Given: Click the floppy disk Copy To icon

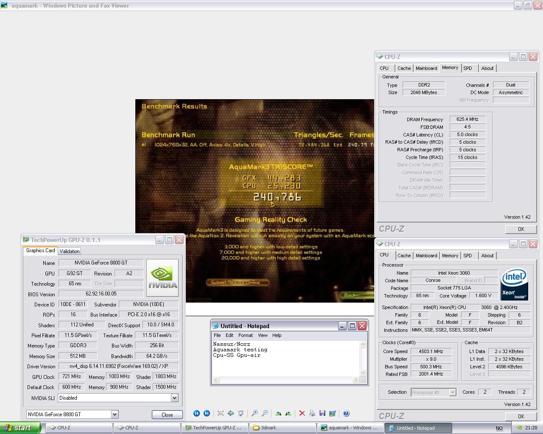Looking at the screenshot, I should [322, 413].
